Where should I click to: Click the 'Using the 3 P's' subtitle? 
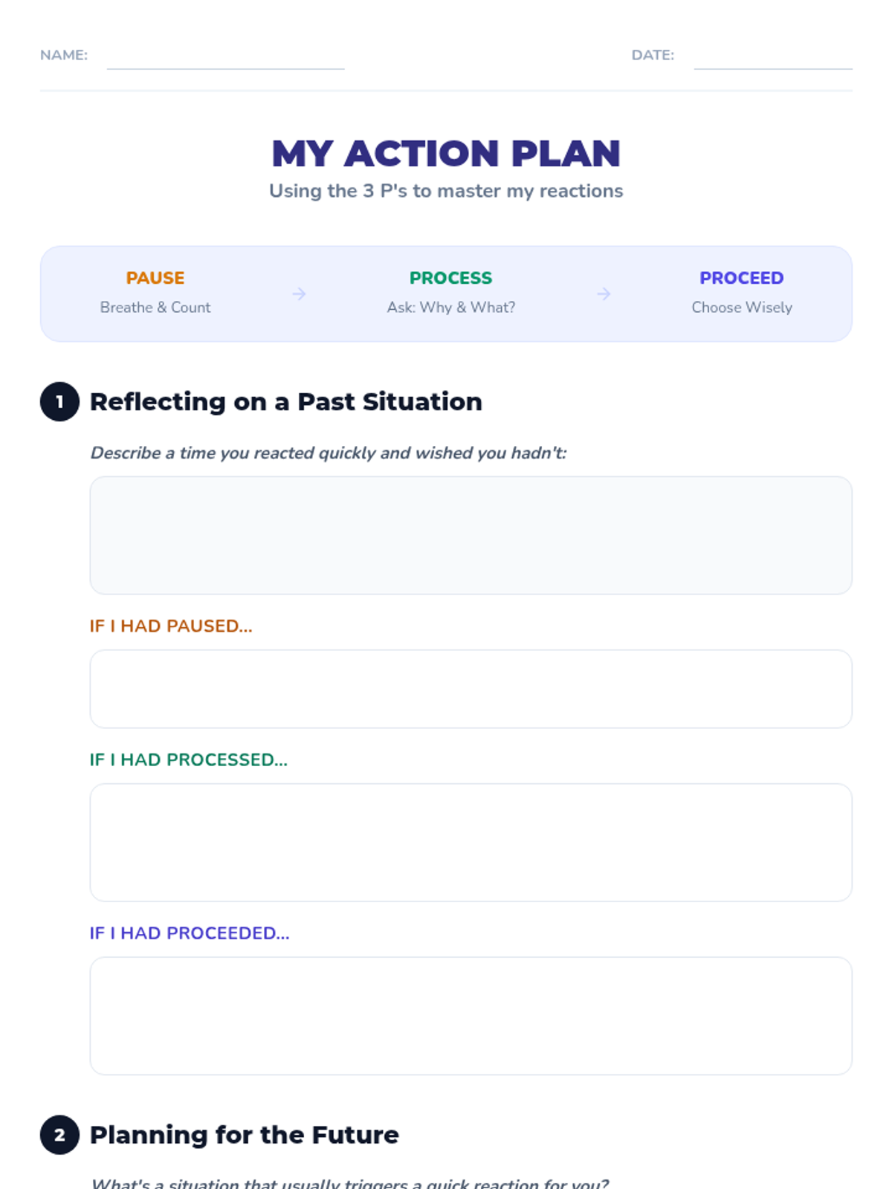tap(446, 191)
